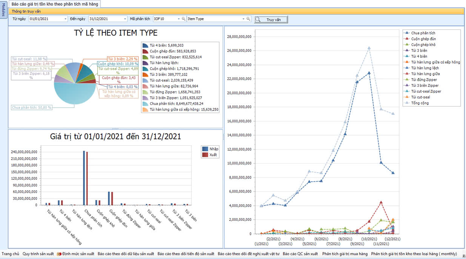Click the Giá trị từ 01/01/2021 bar chart title

point(115,137)
